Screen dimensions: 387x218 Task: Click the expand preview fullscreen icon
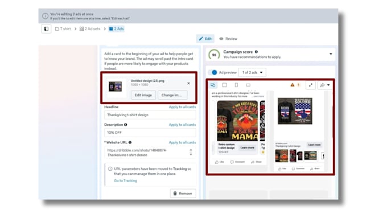click(311, 85)
